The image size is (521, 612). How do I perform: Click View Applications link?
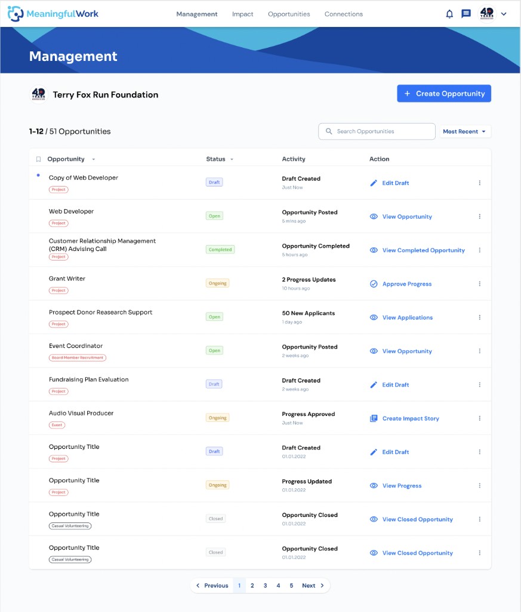[x=401, y=317]
